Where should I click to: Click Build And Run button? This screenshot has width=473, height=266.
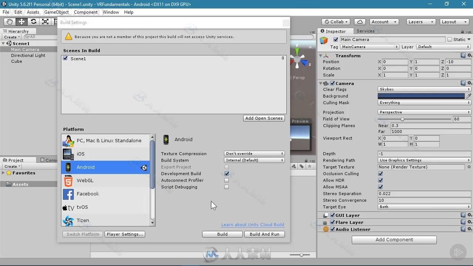pos(265,234)
